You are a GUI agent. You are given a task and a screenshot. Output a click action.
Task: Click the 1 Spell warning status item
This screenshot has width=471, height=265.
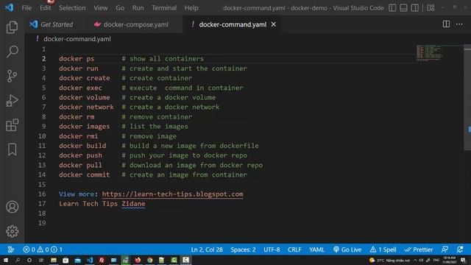(x=383, y=250)
